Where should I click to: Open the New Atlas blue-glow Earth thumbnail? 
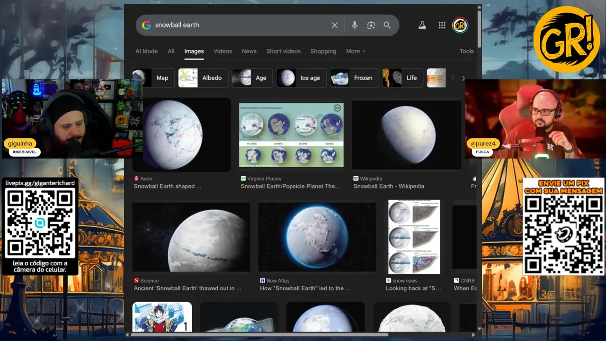(x=317, y=237)
